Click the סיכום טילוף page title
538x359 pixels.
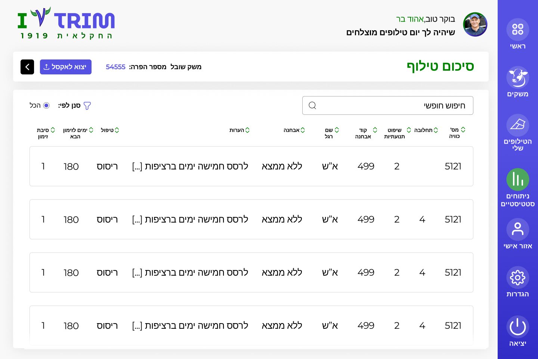click(440, 66)
